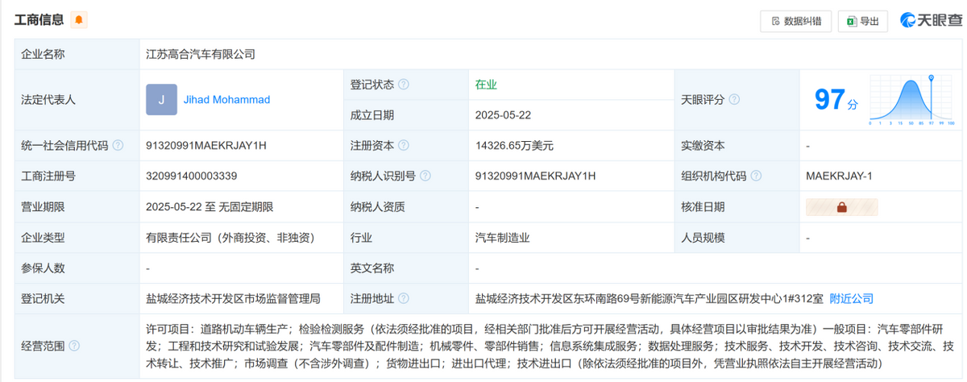The image size is (967, 382).
Task: Click the 注册资本 field label
Action: pyautogui.click(x=371, y=146)
